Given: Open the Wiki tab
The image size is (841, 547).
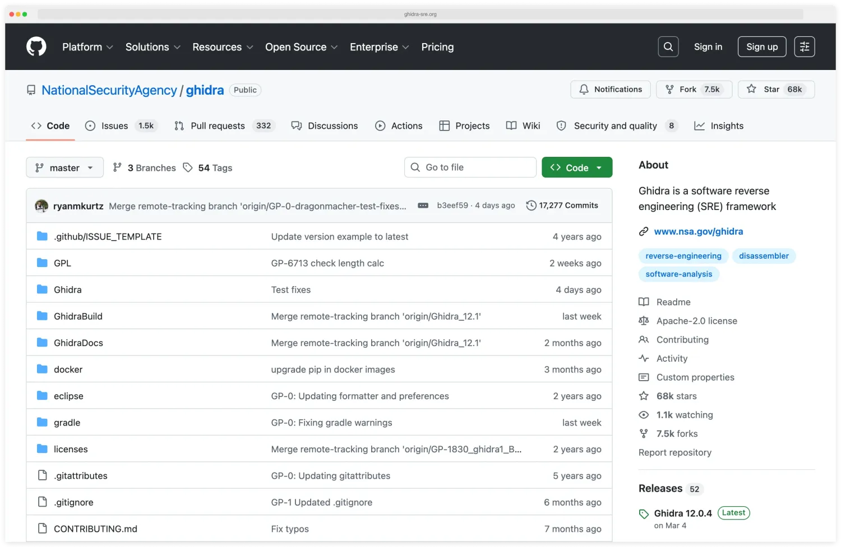Looking at the screenshot, I should tap(523, 126).
